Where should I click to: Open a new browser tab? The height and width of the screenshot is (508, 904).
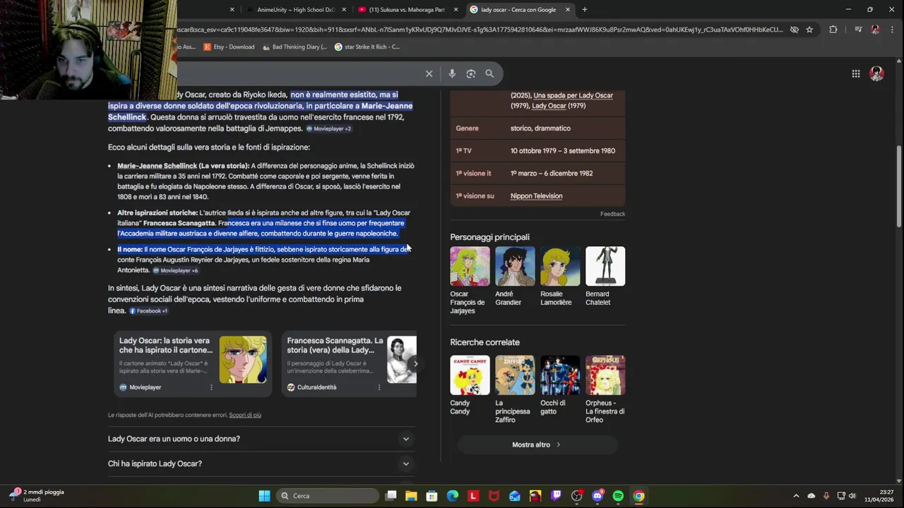(x=584, y=10)
